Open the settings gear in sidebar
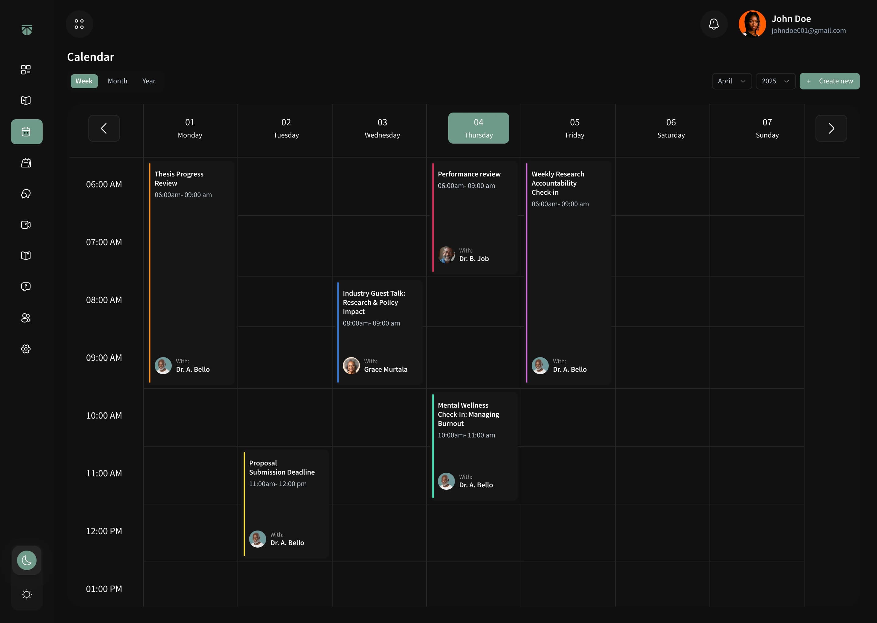 (x=26, y=349)
